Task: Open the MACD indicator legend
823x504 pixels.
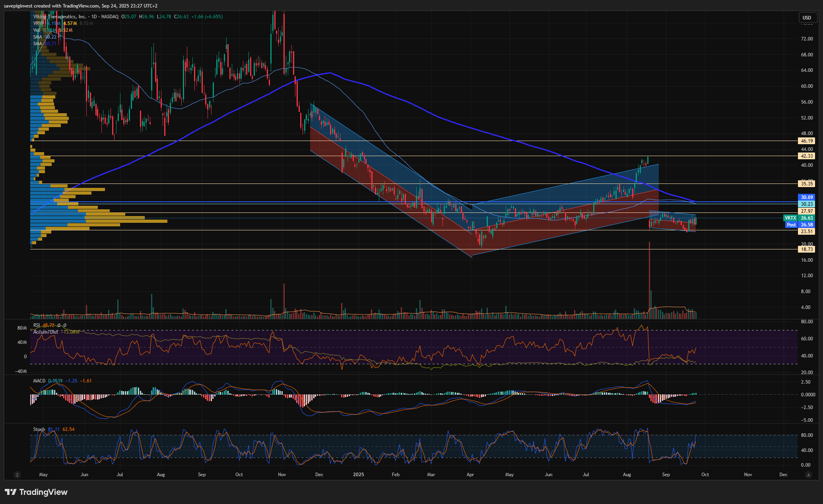Action: click(39, 381)
